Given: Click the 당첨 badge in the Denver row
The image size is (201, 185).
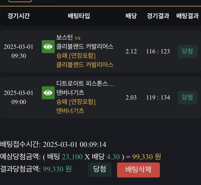Looking at the screenshot, I should [187, 97].
